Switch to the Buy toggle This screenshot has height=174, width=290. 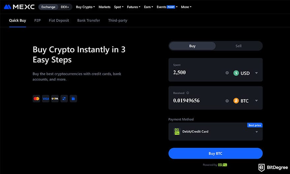click(x=192, y=46)
